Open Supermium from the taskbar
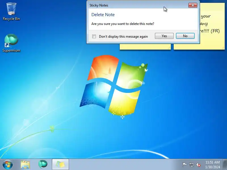Image resolution: width=227 pixels, height=170 pixels. tap(43, 164)
